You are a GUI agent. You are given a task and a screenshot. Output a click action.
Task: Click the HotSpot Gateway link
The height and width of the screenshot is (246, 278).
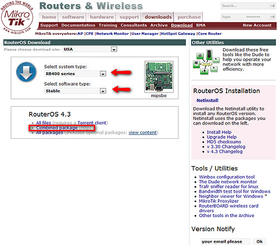[178, 34]
